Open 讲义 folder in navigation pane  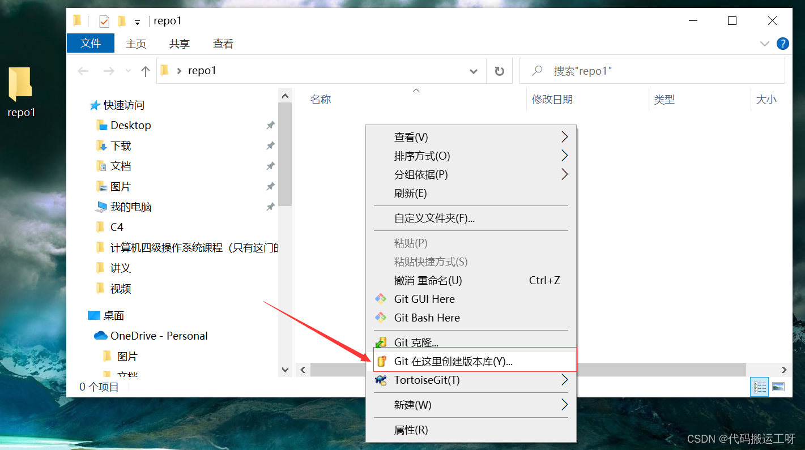[121, 268]
